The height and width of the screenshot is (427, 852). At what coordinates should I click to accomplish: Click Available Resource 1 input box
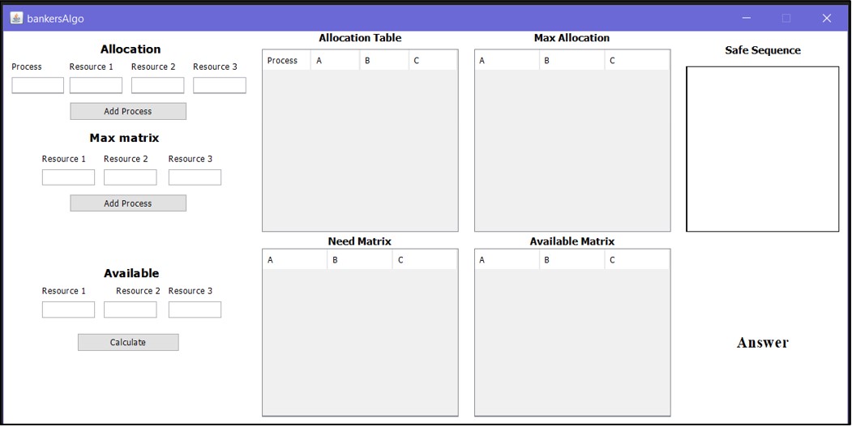click(x=68, y=310)
